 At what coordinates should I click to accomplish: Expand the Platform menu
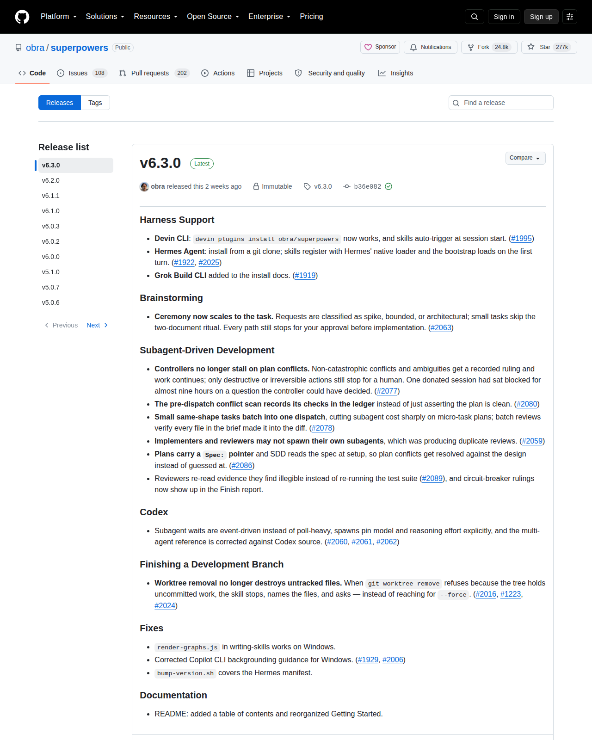pos(59,17)
